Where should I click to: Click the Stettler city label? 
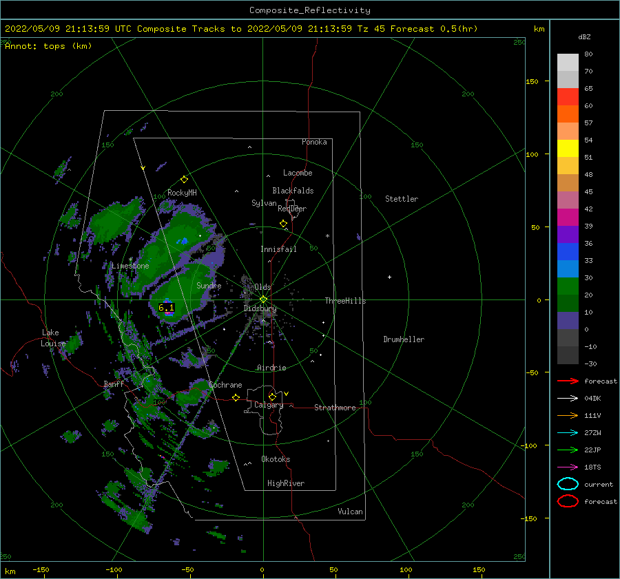point(402,199)
